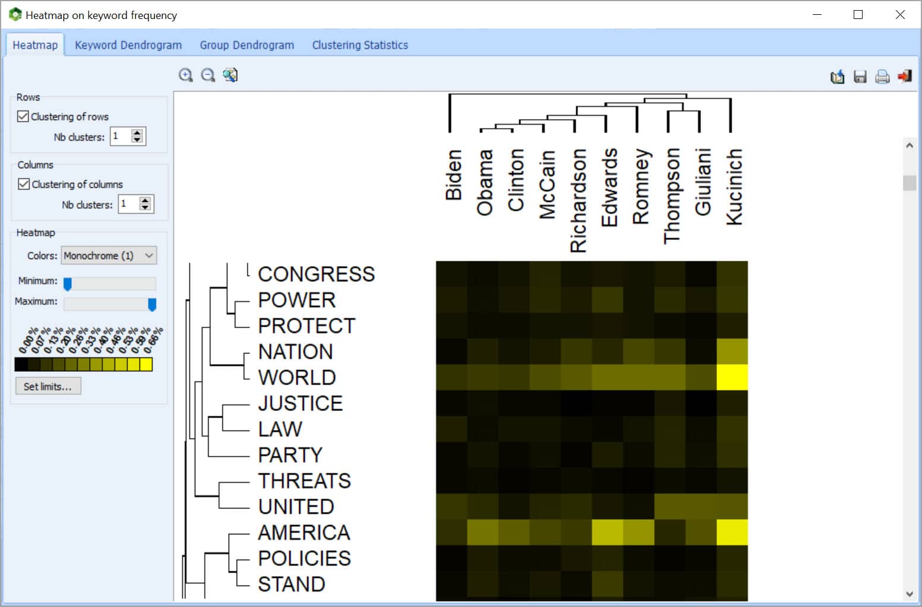This screenshot has height=607, width=922.
Task: Click the Obama column label
Action: [x=485, y=182]
